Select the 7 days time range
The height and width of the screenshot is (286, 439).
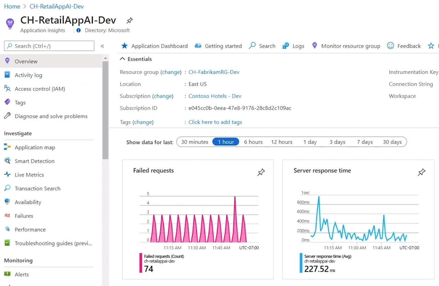click(x=365, y=142)
